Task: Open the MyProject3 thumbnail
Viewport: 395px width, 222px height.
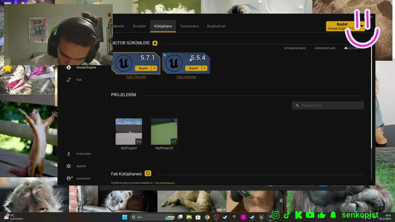Action: pos(164,132)
